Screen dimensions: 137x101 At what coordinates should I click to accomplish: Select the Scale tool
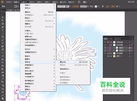[x=2, y=56]
